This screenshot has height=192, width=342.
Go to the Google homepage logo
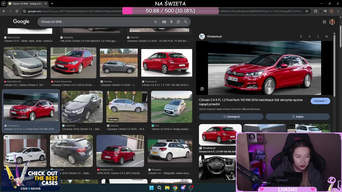pyautogui.click(x=21, y=22)
